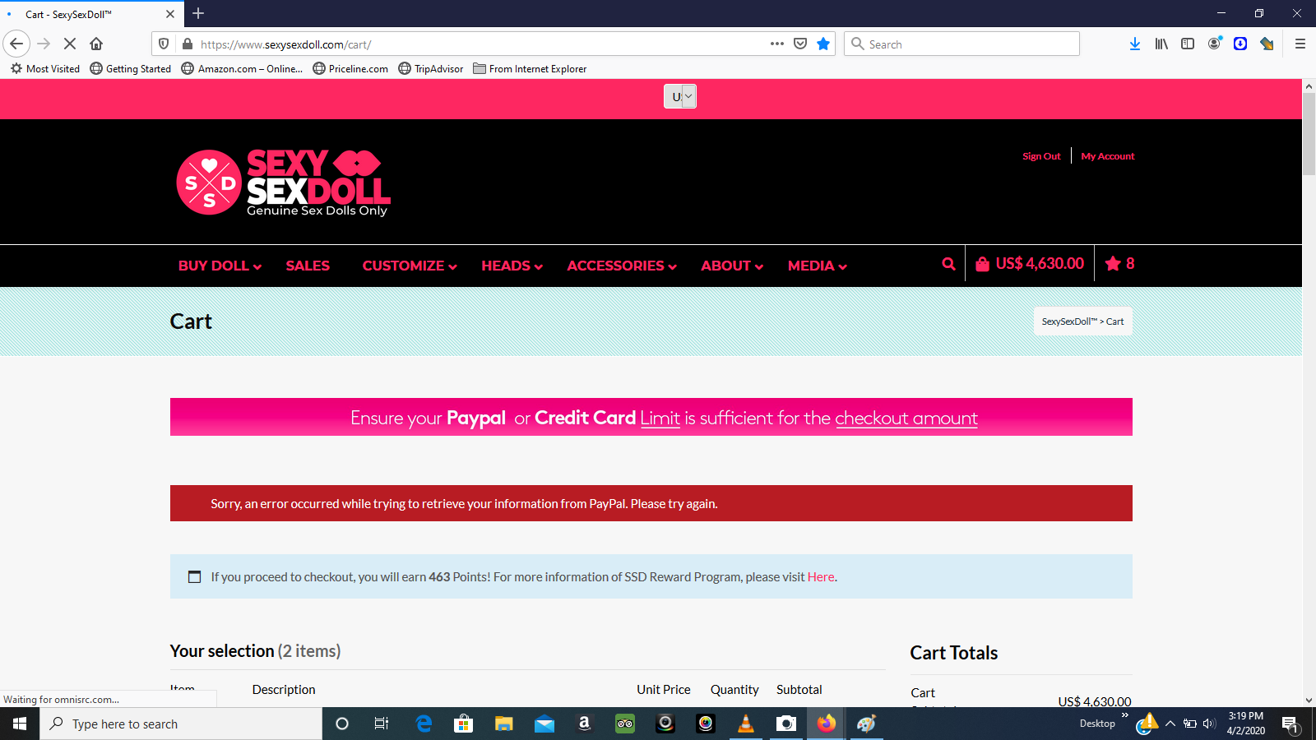Screen dimensions: 1316x740
Task: Open a new browser tab
Action: pos(198,13)
